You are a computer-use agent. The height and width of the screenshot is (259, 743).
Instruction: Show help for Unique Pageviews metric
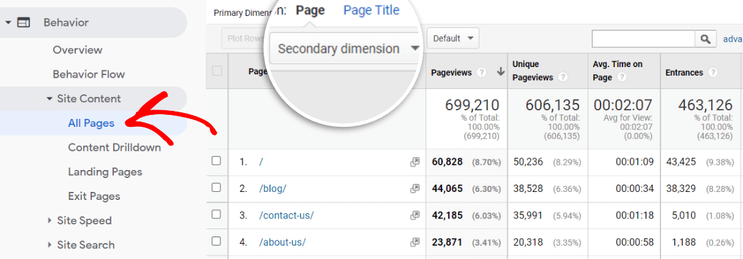pyautogui.click(x=563, y=78)
